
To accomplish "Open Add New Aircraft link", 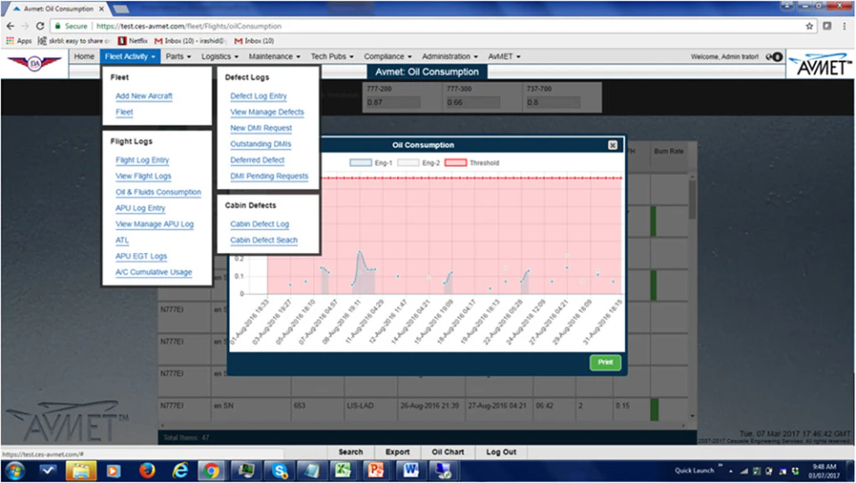I will tap(144, 96).
